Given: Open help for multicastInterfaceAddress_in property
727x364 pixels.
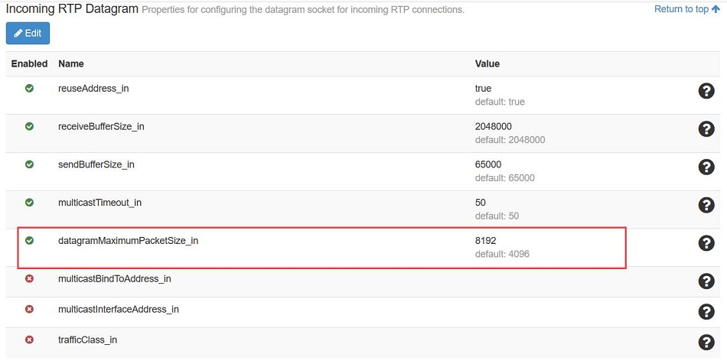Looking at the screenshot, I should pyautogui.click(x=706, y=312).
